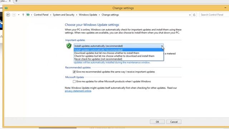Screen dimensions: 229x129
Task: Select Never check for updates option
Action: 118,59
